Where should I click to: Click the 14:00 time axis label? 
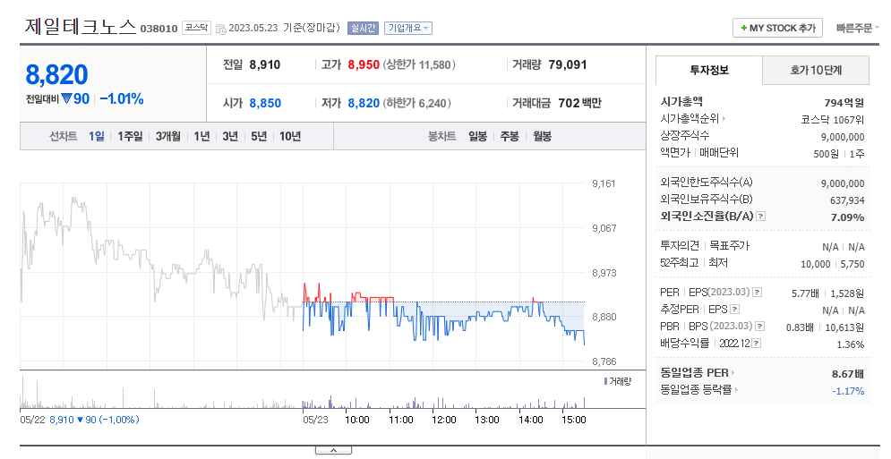[530, 420]
